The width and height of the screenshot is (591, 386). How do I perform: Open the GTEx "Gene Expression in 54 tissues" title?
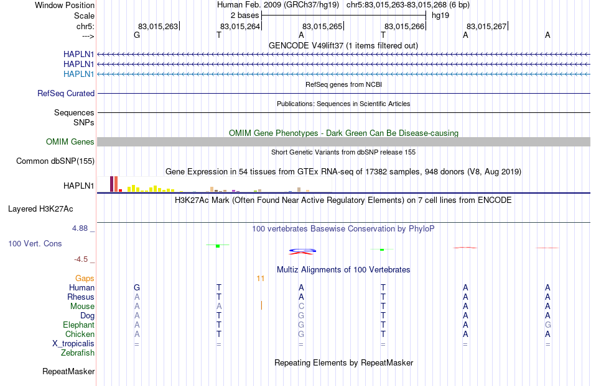(343, 172)
